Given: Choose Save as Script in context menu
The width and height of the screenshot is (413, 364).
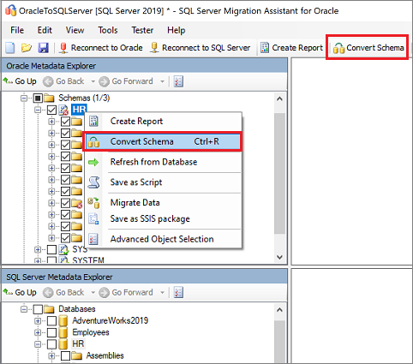Looking at the screenshot, I should [163, 182].
